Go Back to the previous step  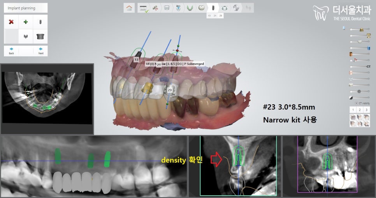tap(11, 51)
